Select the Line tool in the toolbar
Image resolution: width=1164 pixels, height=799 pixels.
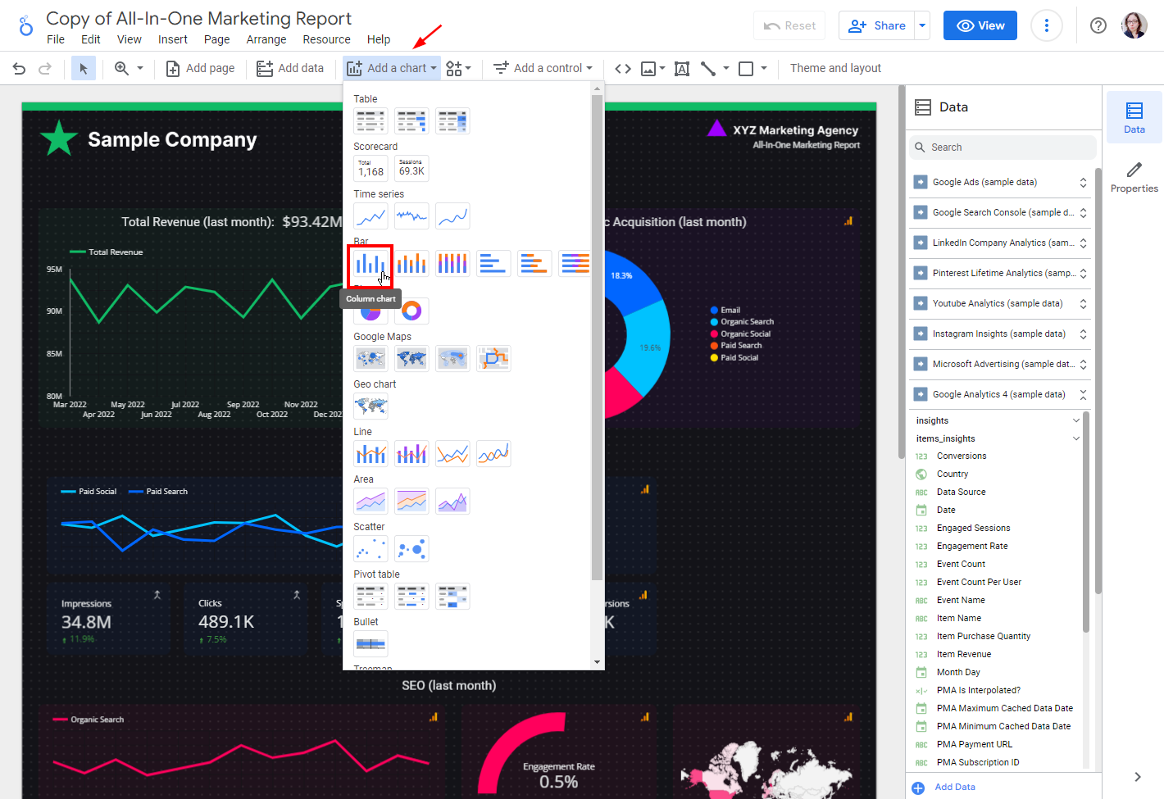coord(709,68)
